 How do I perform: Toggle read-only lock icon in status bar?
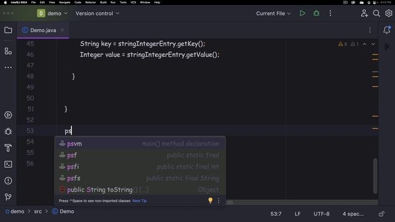coord(381,214)
